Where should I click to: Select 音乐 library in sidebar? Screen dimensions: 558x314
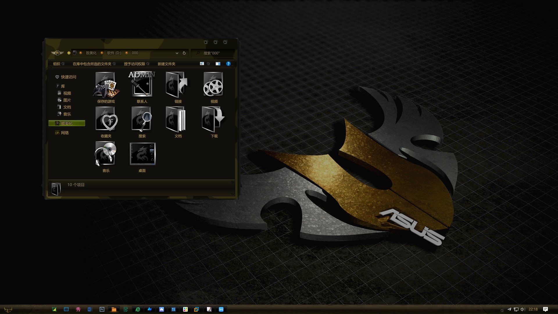point(64,114)
